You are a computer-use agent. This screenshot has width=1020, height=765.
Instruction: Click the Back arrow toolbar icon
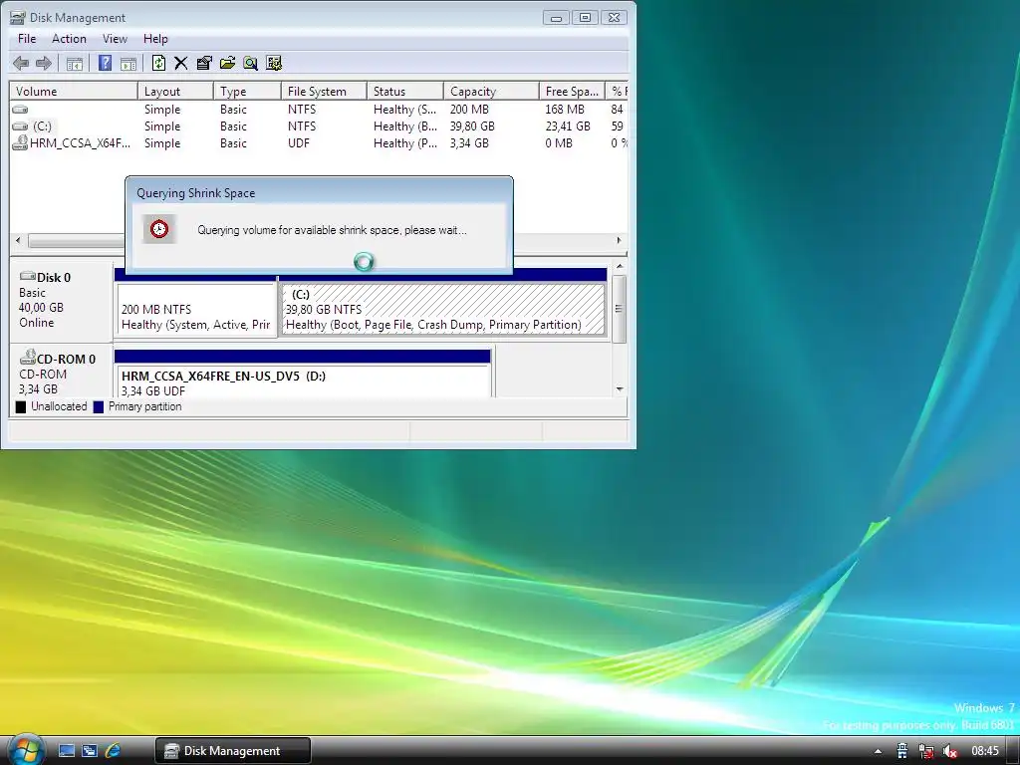pos(21,63)
